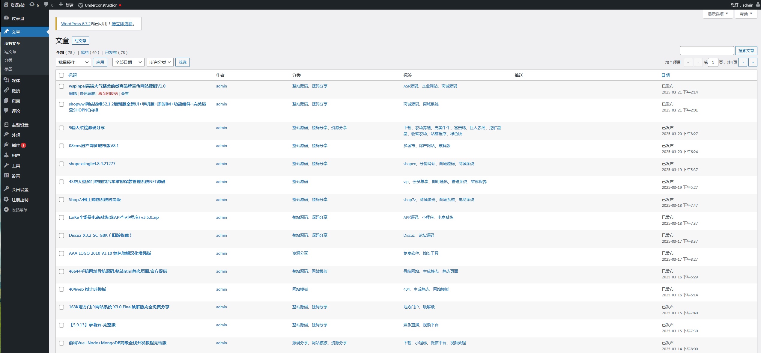Open the 会员设置 membership icon
The image size is (761, 353).
coord(6,189)
